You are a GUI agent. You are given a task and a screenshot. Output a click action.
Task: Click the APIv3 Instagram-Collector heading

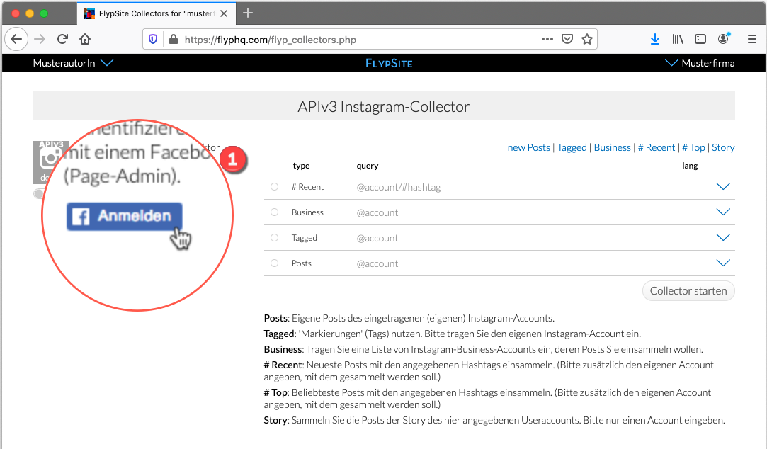[x=384, y=107]
